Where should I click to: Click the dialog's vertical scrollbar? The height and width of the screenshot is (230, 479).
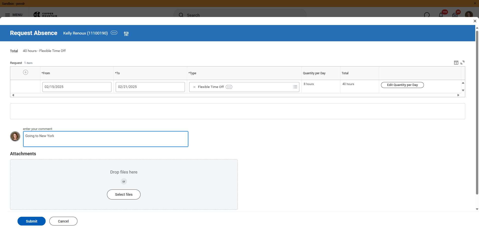click(477, 112)
